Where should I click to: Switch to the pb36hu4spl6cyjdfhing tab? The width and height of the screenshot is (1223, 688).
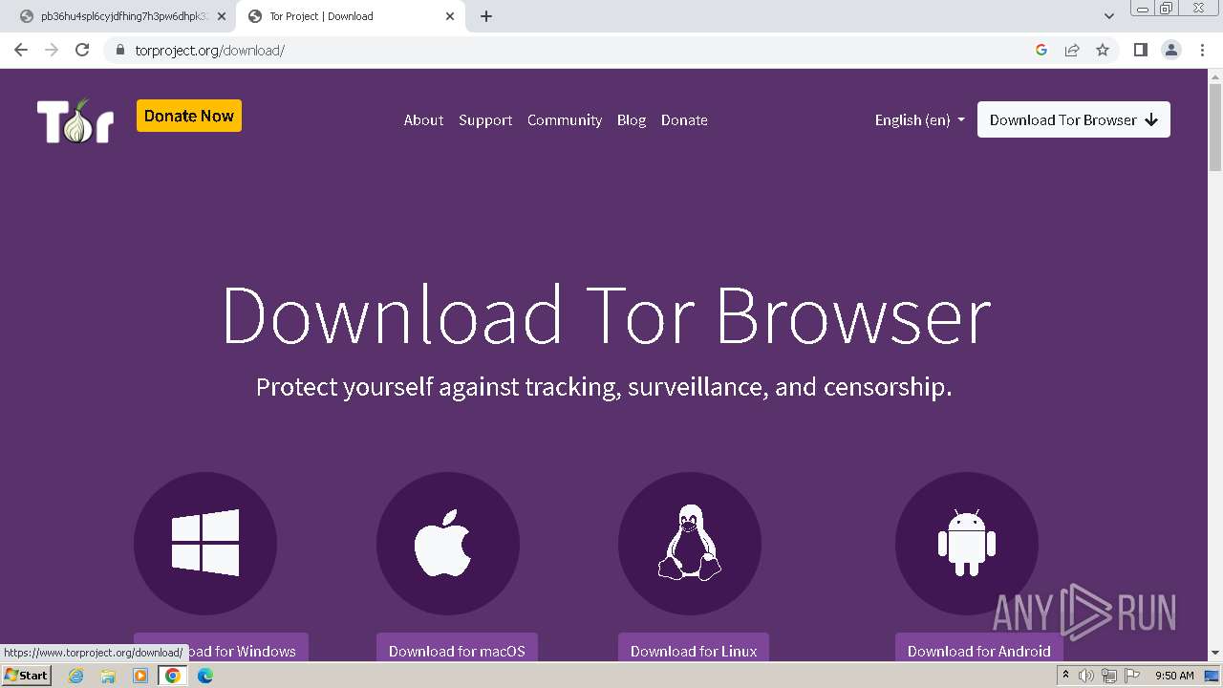(x=124, y=16)
